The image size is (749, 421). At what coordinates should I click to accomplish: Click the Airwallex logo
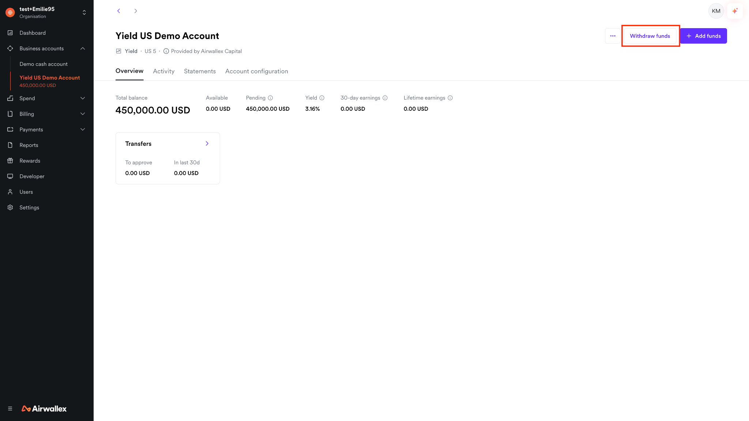(44, 409)
